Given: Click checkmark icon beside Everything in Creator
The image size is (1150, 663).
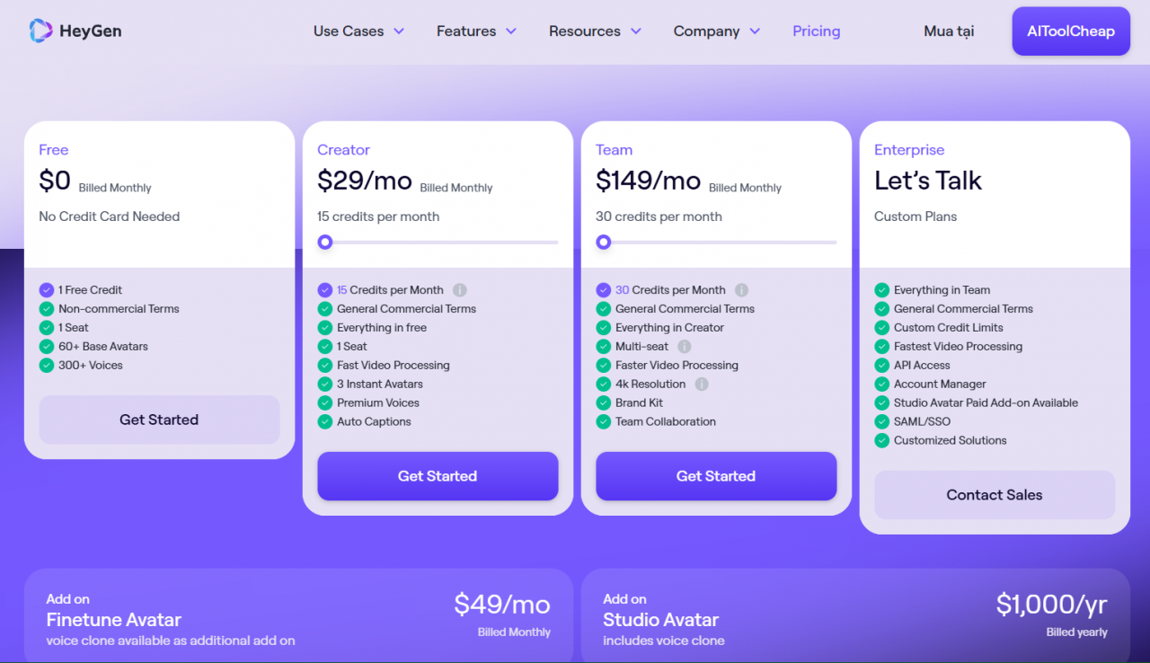Looking at the screenshot, I should pyautogui.click(x=604, y=328).
